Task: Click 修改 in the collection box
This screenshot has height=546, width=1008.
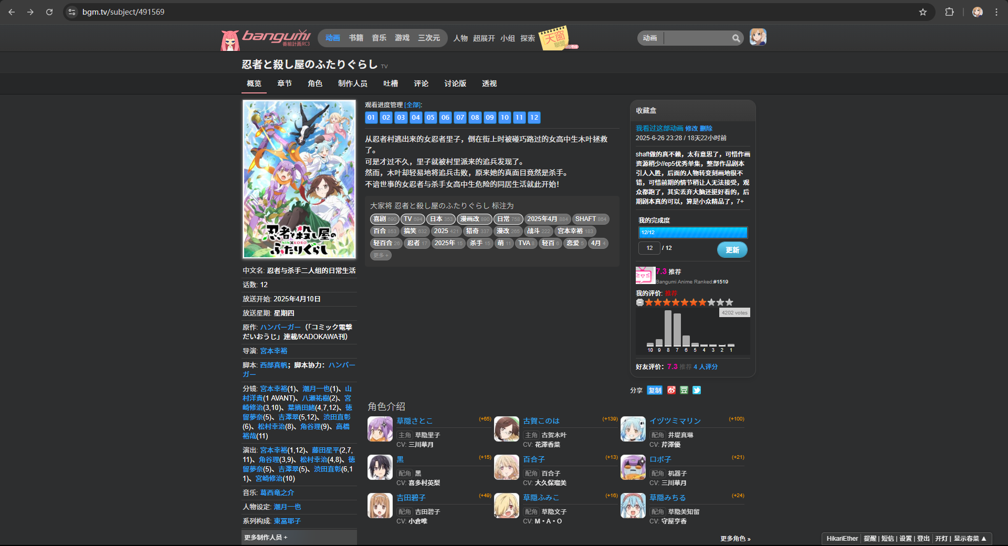Action: coord(691,128)
